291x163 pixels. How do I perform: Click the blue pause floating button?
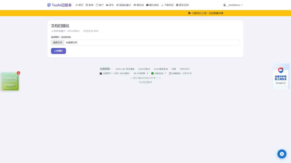tap(282, 154)
